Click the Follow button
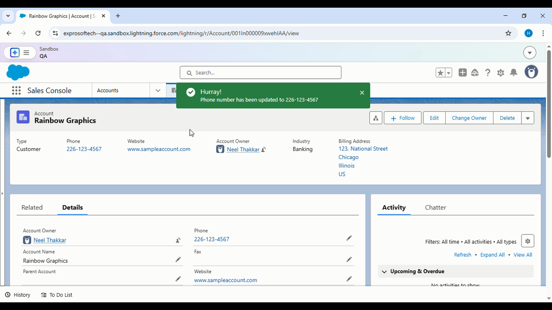The height and width of the screenshot is (310, 552). click(402, 118)
